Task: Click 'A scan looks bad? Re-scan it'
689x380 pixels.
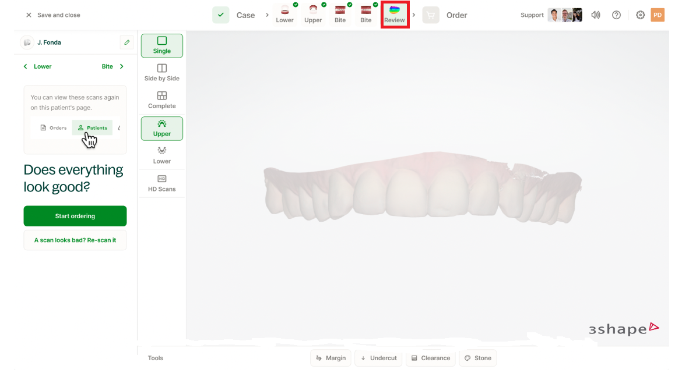Action: (75, 240)
